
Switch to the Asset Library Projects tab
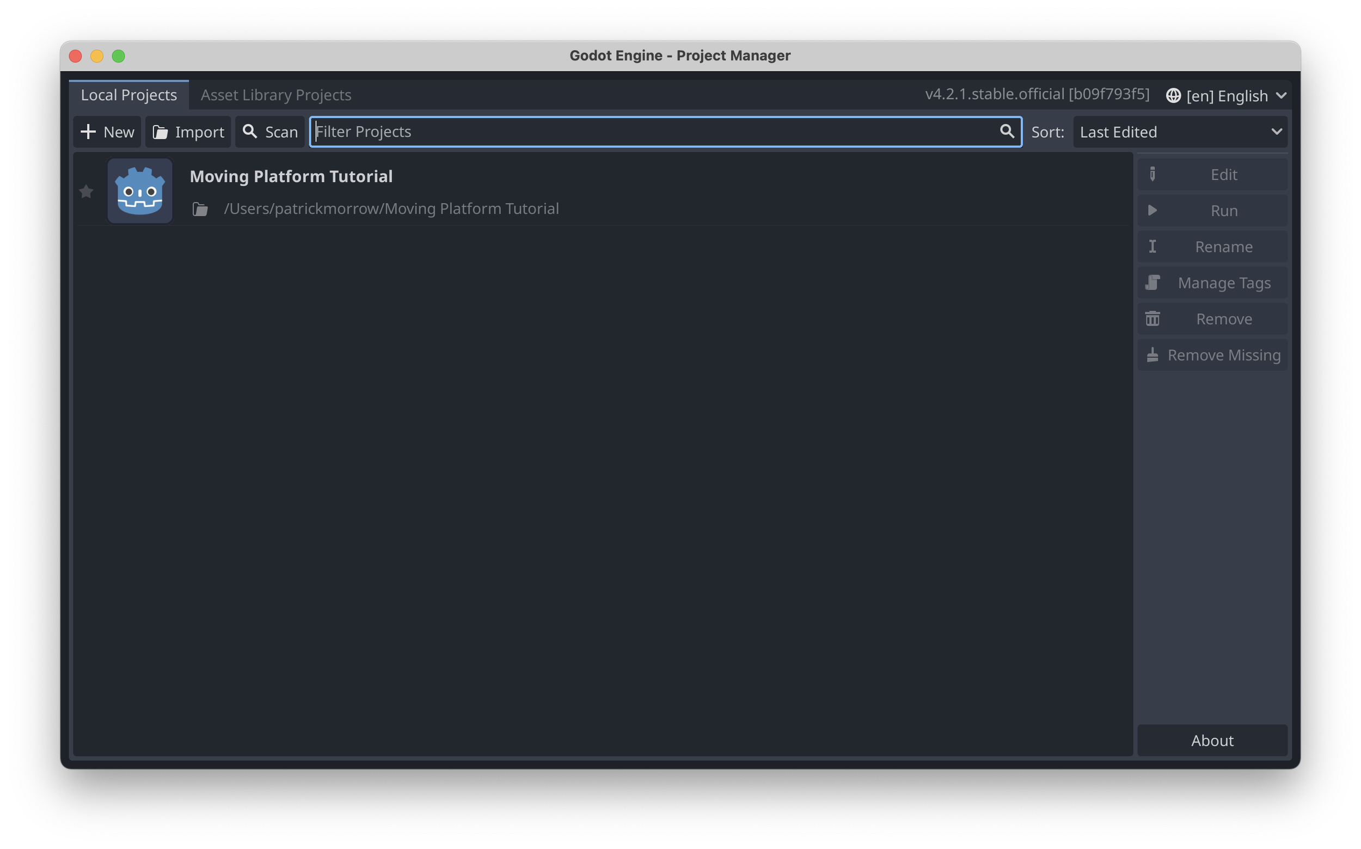pos(275,95)
